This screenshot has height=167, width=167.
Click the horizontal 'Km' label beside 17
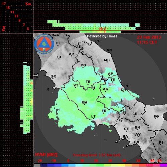28,4
